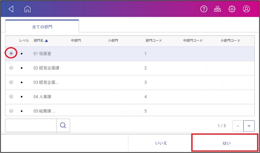Open settings via the gear icon

[x=232, y=9]
